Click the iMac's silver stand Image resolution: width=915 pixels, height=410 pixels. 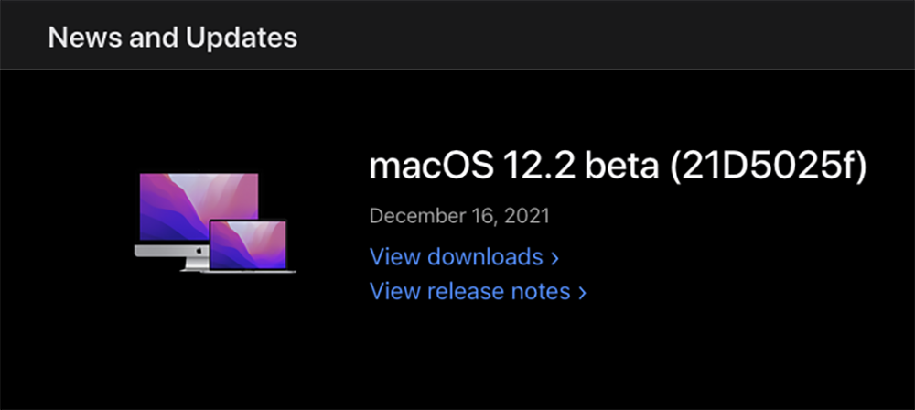pos(192,264)
